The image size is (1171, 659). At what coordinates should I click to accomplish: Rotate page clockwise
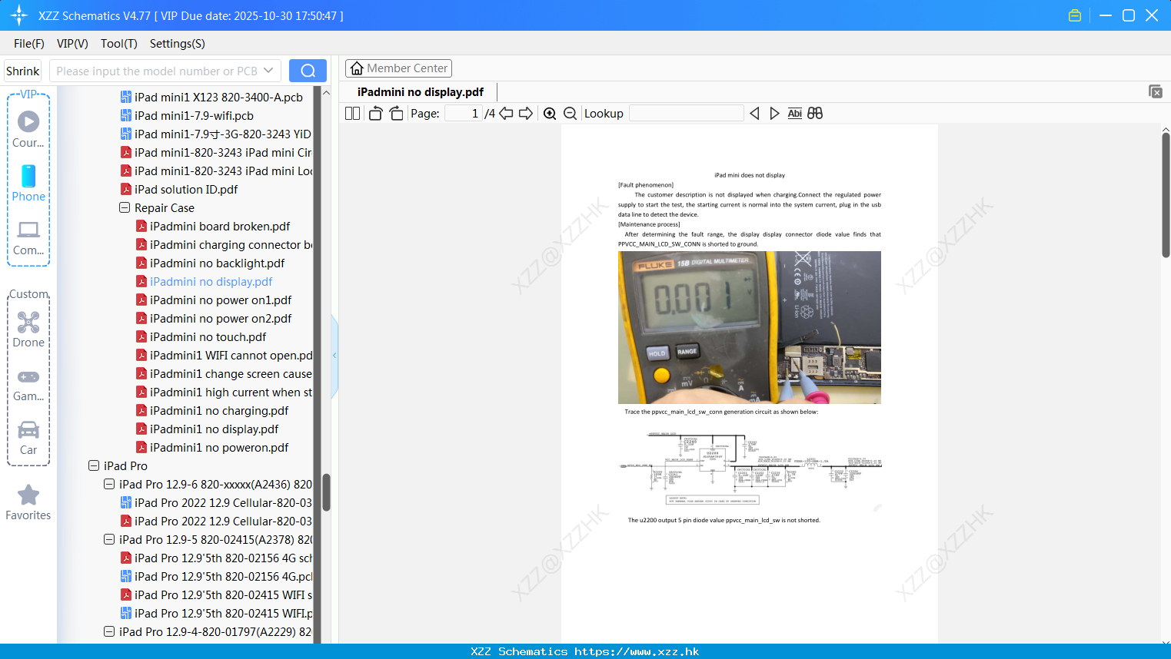[x=396, y=113]
